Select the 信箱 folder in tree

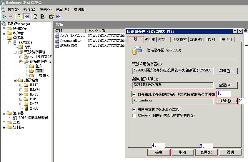tap(39, 71)
